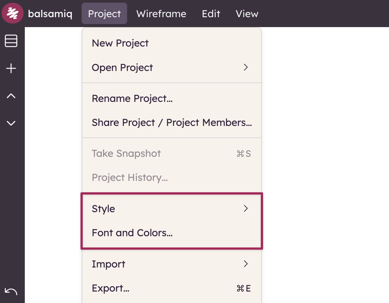Click the Style menu item
The image size is (389, 303).
(x=103, y=209)
